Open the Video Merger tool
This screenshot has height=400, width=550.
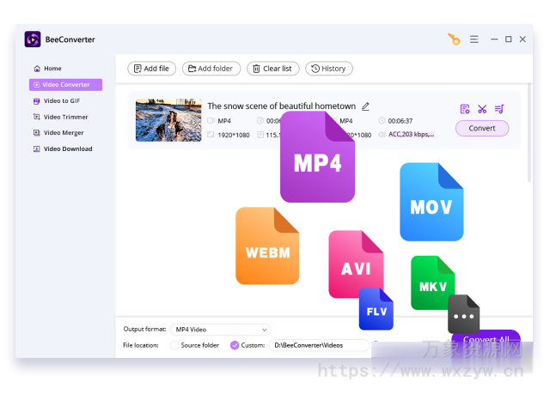pyautogui.click(x=64, y=133)
